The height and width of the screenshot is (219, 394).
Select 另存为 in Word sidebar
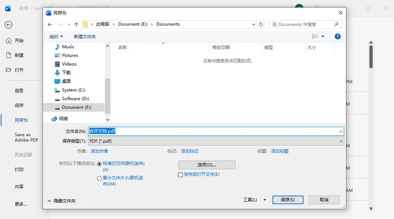click(21, 120)
